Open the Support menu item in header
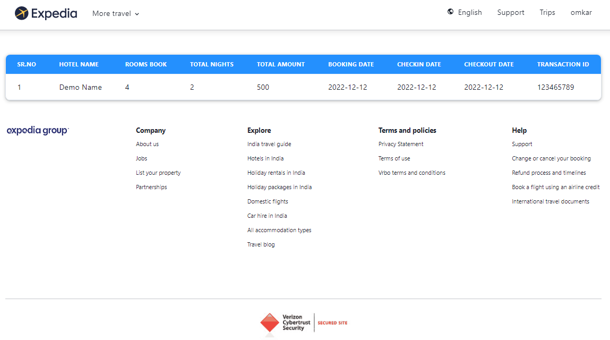 point(510,12)
